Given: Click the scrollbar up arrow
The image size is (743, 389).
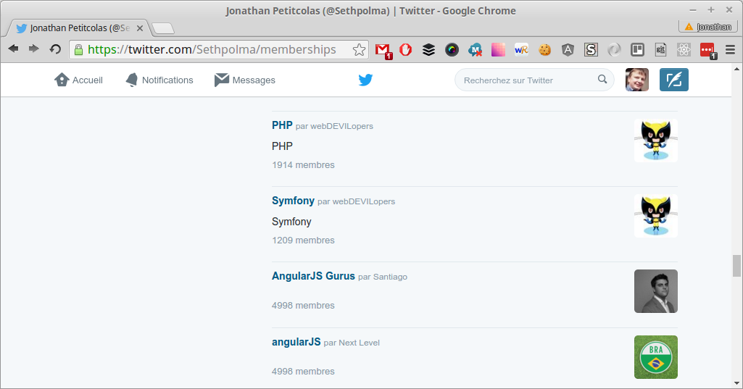Looking at the screenshot, I should coord(736,69).
